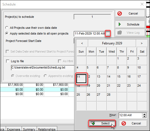This screenshot has height=131, width=150.
Task: Click Schedule button to run scheduling
Action: (130, 24)
